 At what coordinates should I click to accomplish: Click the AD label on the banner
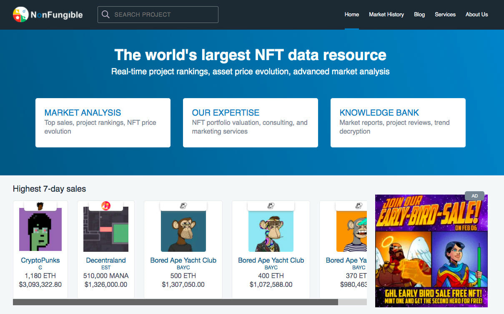[x=474, y=195]
